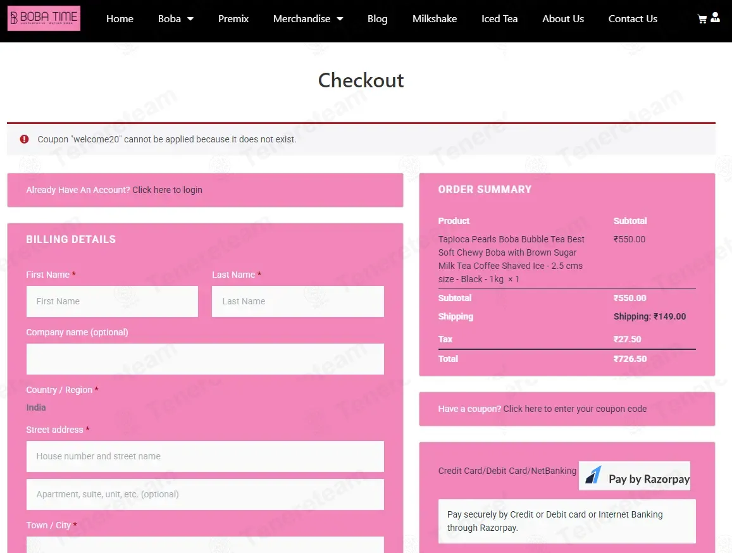This screenshot has width=732, height=553.
Task: Click the total amount ₹726.50
Action: click(630, 359)
